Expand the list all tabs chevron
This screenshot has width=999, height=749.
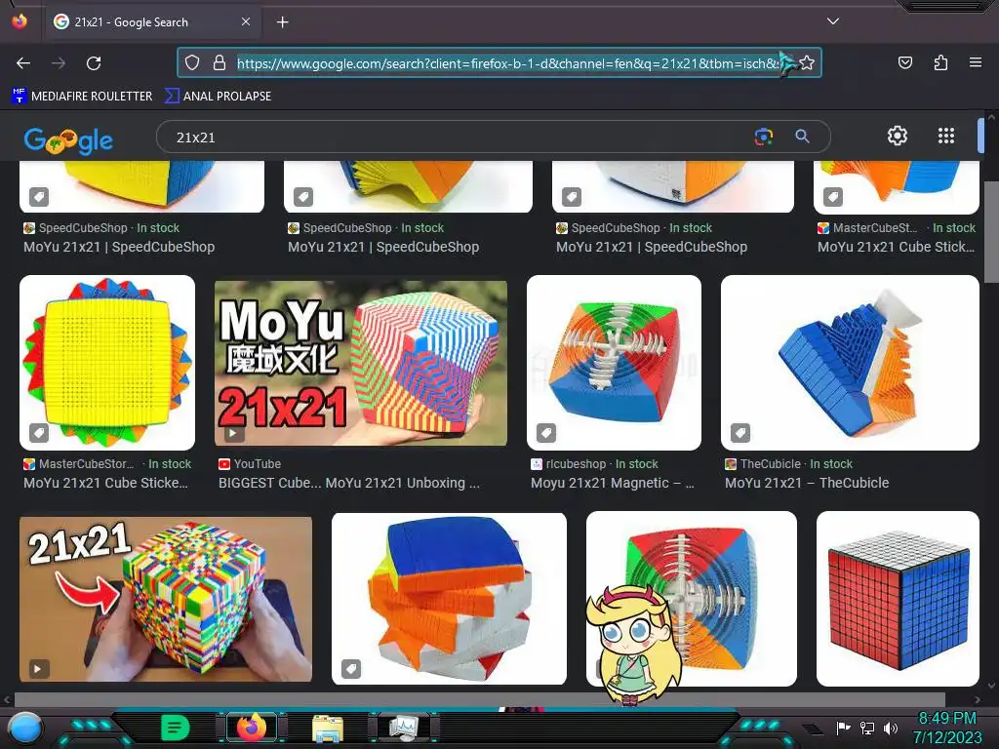pyautogui.click(x=833, y=21)
